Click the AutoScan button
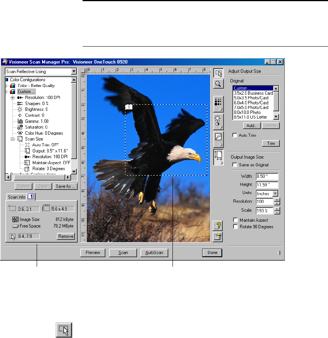Viewport: 328px width, 338px height. 154,253
